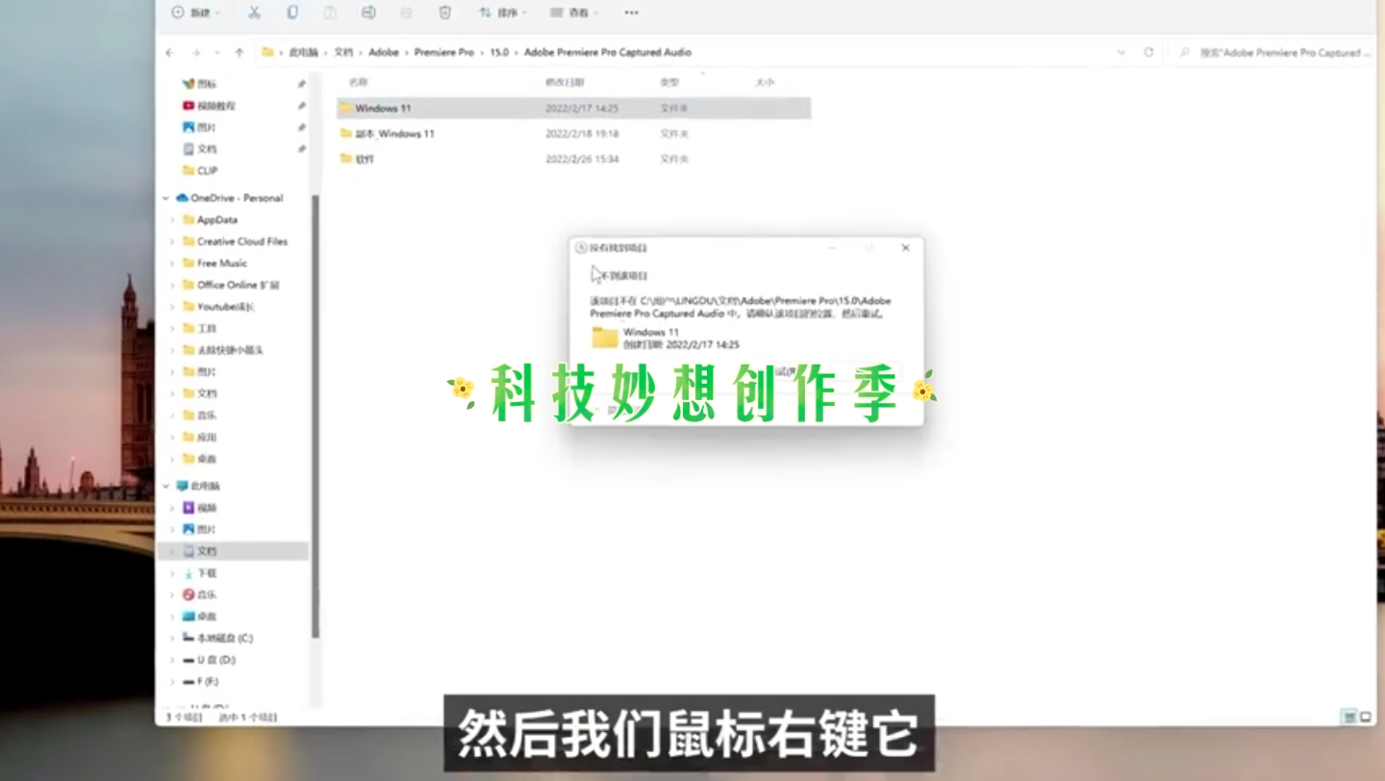Screen dimensions: 1385x781
Task: Open 视频教程 in quick access
Action: (216, 106)
